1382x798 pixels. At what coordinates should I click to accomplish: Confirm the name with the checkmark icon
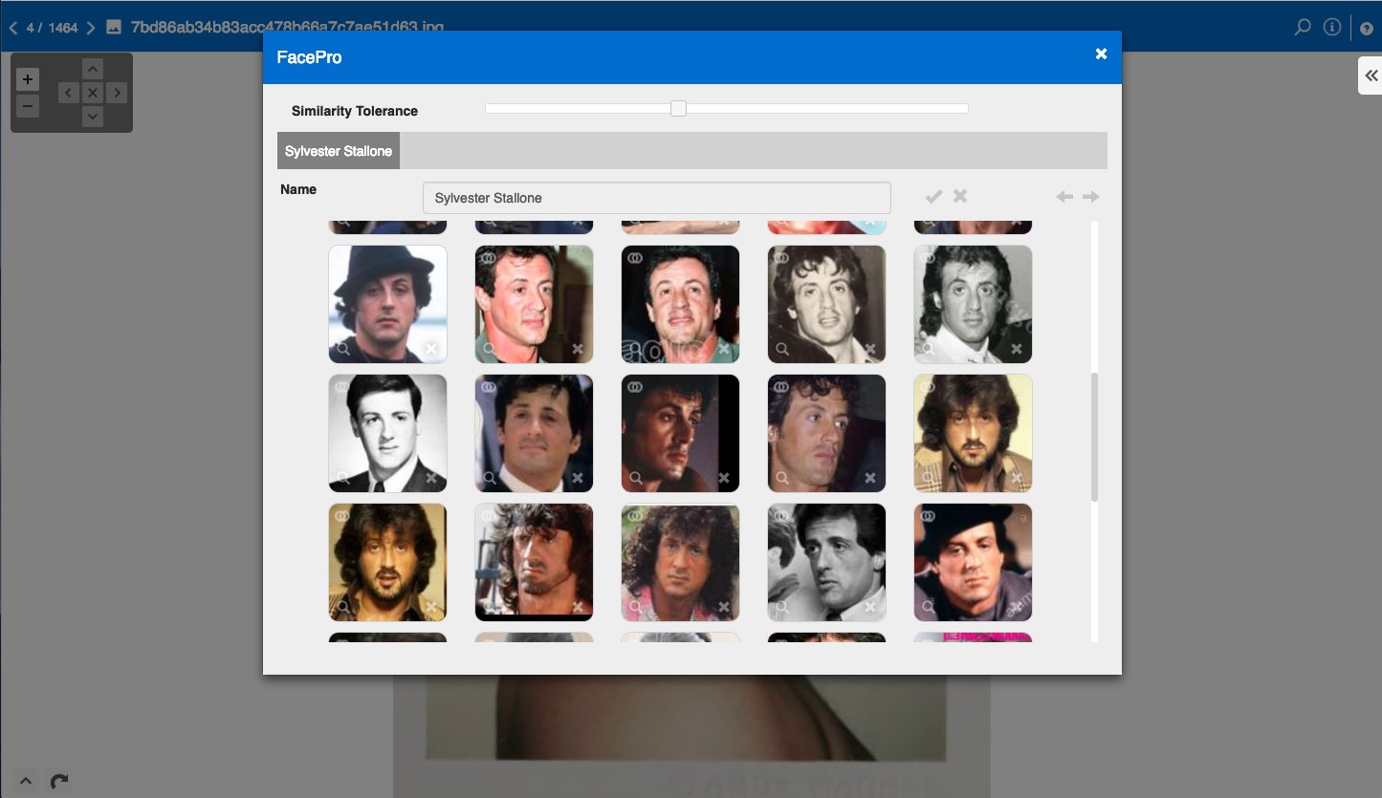(x=933, y=196)
